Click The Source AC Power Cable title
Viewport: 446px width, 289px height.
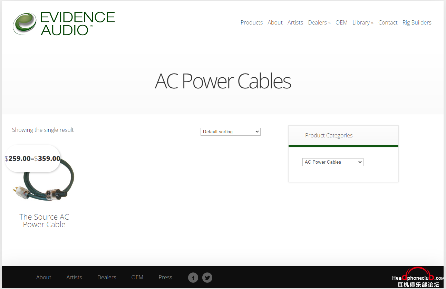pyautogui.click(x=44, y=221)
